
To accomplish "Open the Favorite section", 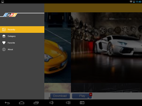I will tap(22, 43).
